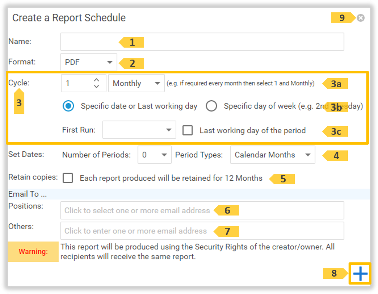Click the Create a Report Schedule title
This screenshot has width=378, height=294.
(x=68, y=17)
